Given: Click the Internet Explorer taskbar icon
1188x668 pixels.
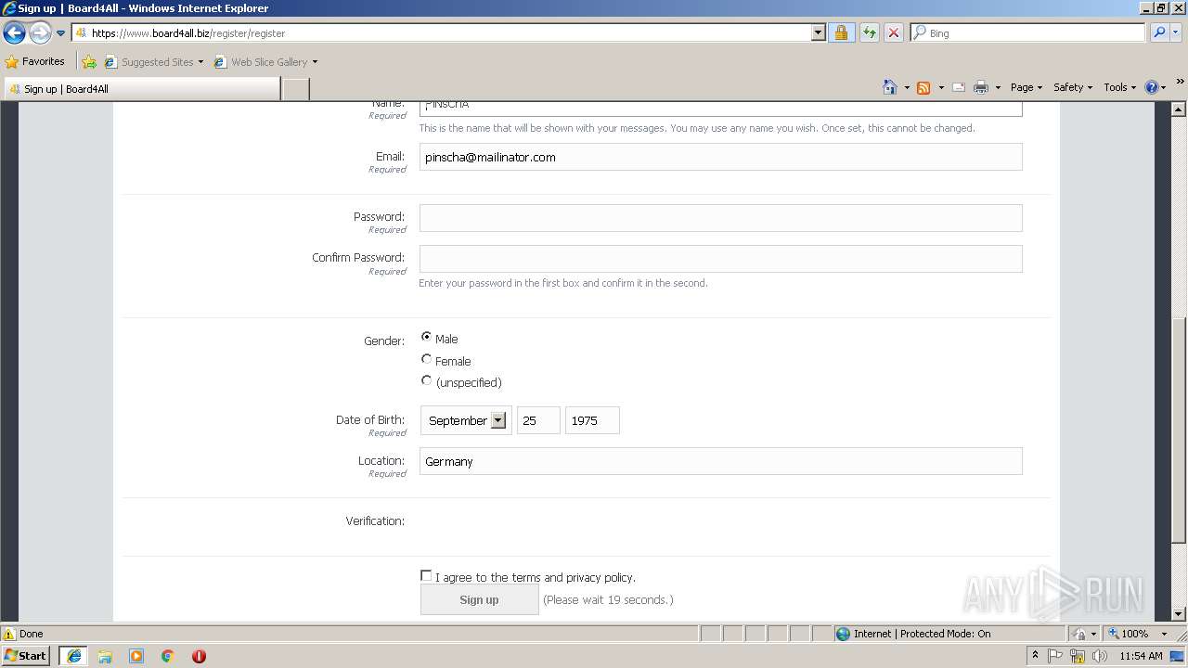Looking at the screenshot, I should click(73, 656).
